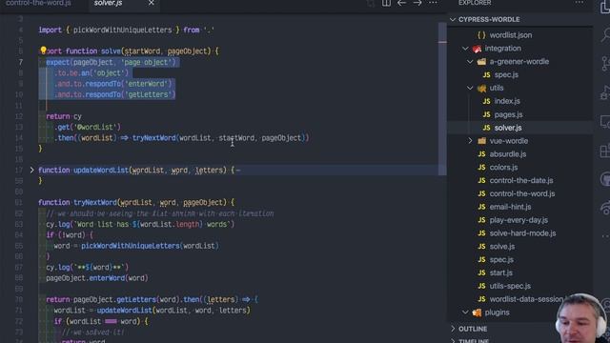Screen dimensions: 610x343
Task: Open utils-spec.js file
Action: click(x=510, y=286)
